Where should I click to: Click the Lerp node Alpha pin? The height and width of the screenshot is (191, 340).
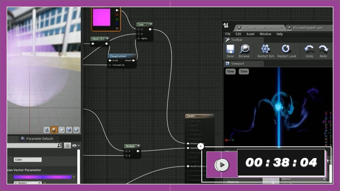click(139, 38)
